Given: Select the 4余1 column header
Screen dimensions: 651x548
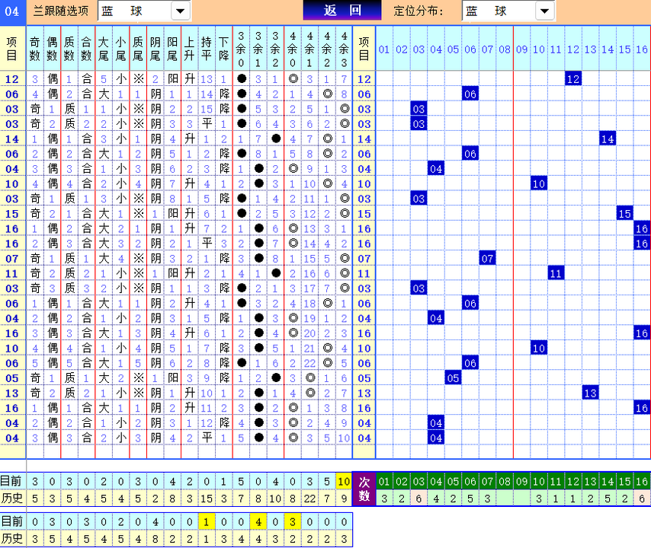Looking at the screenshot, I should (309, 49).
